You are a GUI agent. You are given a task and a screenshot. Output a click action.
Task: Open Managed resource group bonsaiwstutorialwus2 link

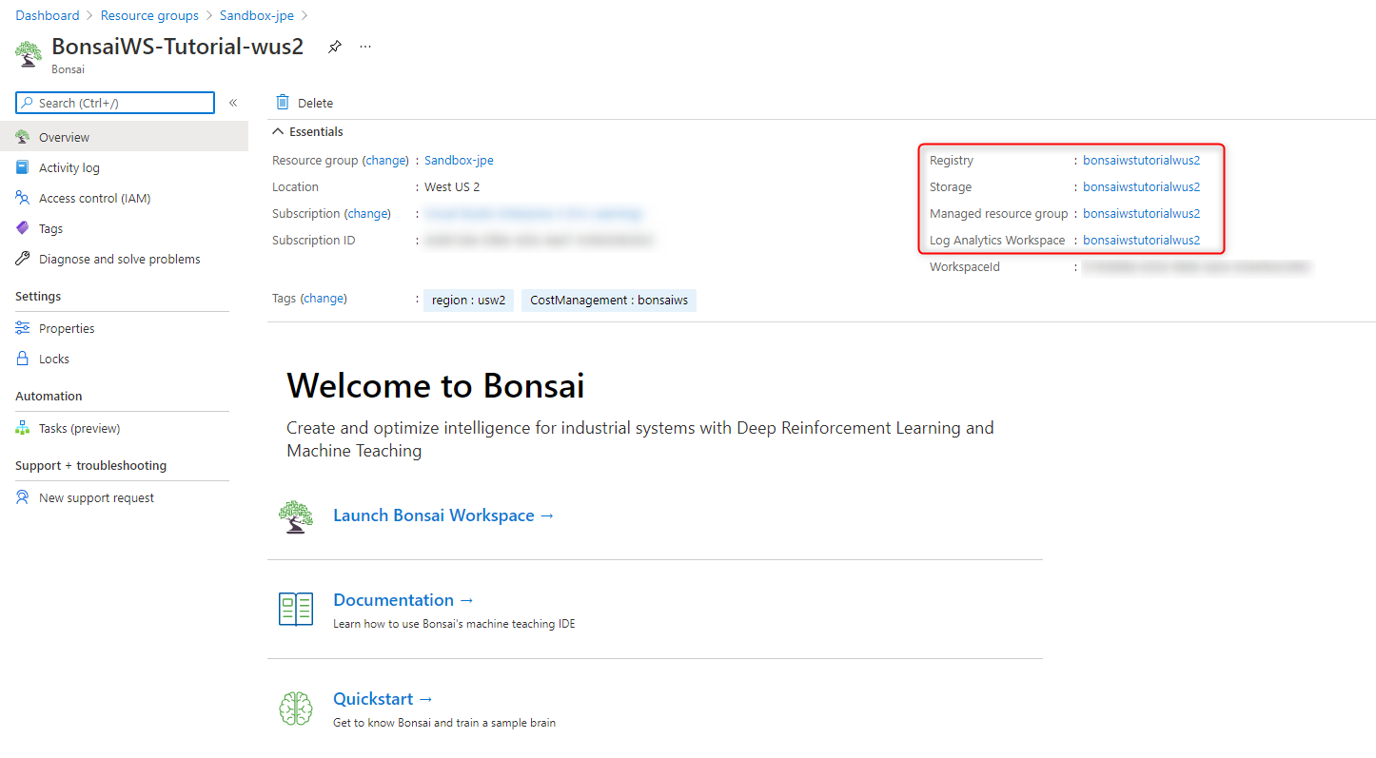(1142, 214)
